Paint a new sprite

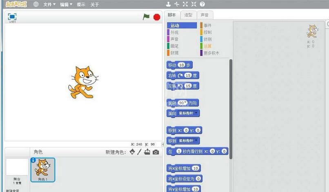click(x=139, y=152)
